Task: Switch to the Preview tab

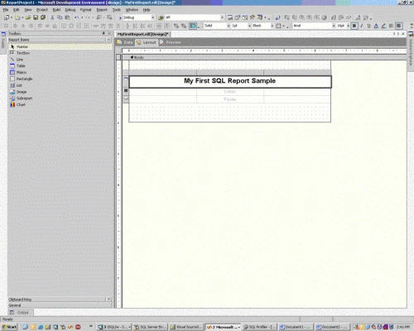Action: [x=171, y=42]
